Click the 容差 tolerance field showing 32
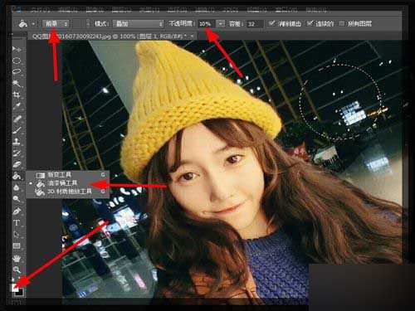415x311 pixels. coord(255,24)
